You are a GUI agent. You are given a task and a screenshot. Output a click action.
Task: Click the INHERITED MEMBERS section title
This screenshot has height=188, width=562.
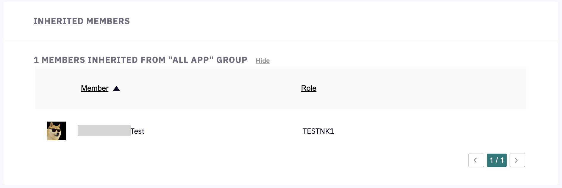coord(82,21)
